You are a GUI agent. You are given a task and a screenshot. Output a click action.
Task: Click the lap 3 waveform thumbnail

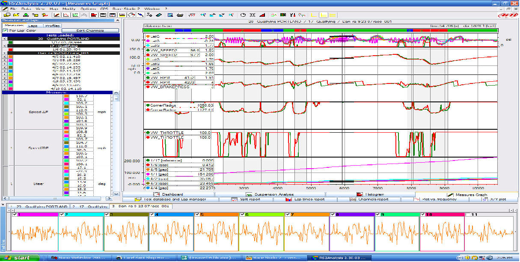[126, 234]
